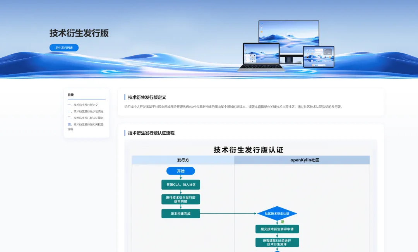Screen dimensions: 418x252
Task: Click the 发行方 column header
Action: [183, 160]
